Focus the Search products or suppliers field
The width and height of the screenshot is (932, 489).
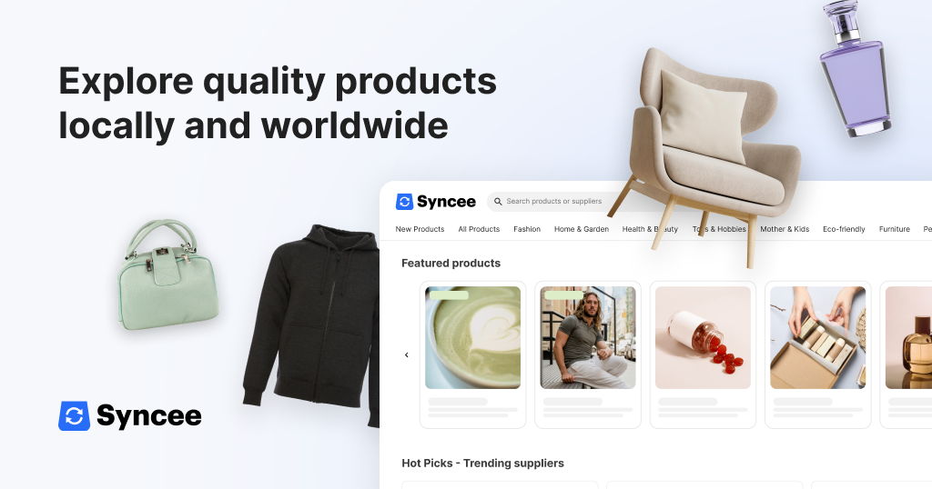tap(556, 202)
